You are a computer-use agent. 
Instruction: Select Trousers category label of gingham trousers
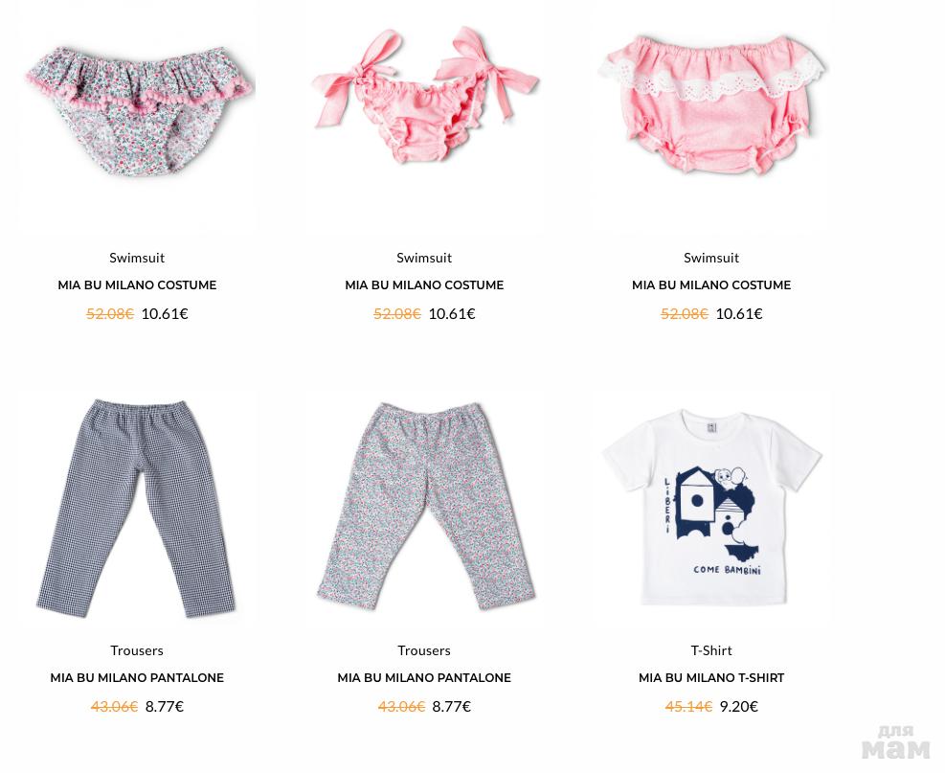click(x=137, y=650)
